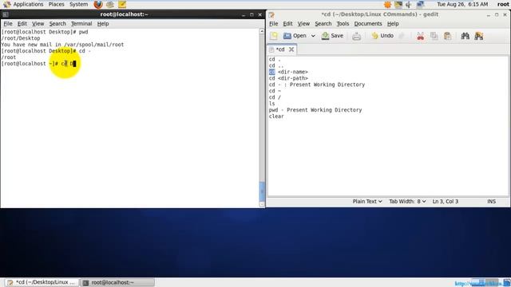Open gedit File menu
Screen dimensions: 511x287
273,24
